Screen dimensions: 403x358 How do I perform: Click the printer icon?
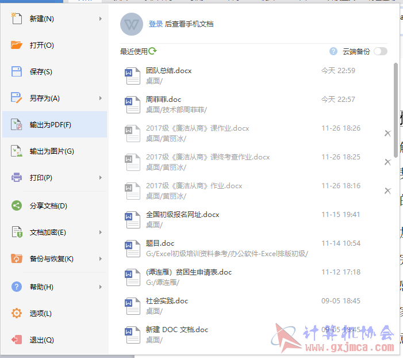tap(17, 178)
